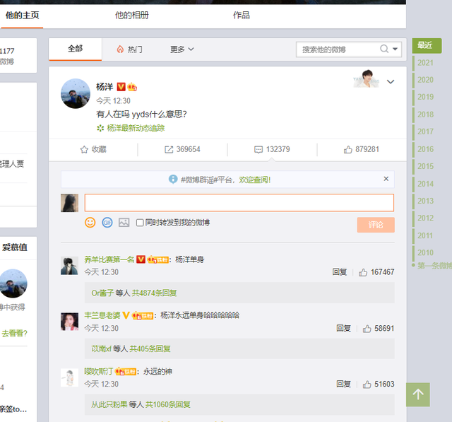
Task: Click the search magnifier icon
Action: coord(384,49)
